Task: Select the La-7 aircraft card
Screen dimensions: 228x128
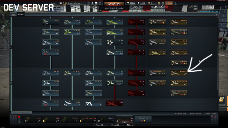Action: pos(93,73)
